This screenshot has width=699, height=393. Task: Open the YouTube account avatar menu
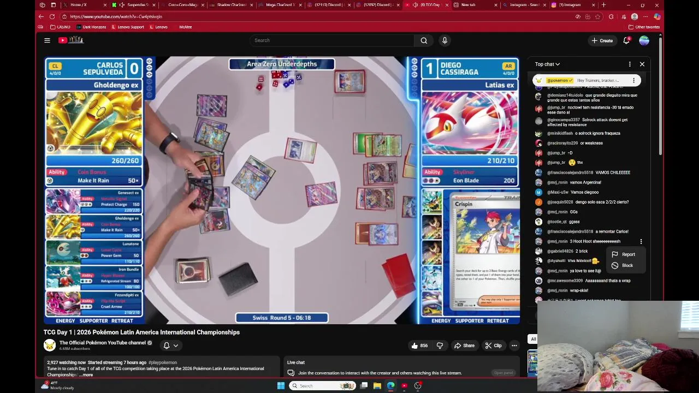[x=644, y=40]
